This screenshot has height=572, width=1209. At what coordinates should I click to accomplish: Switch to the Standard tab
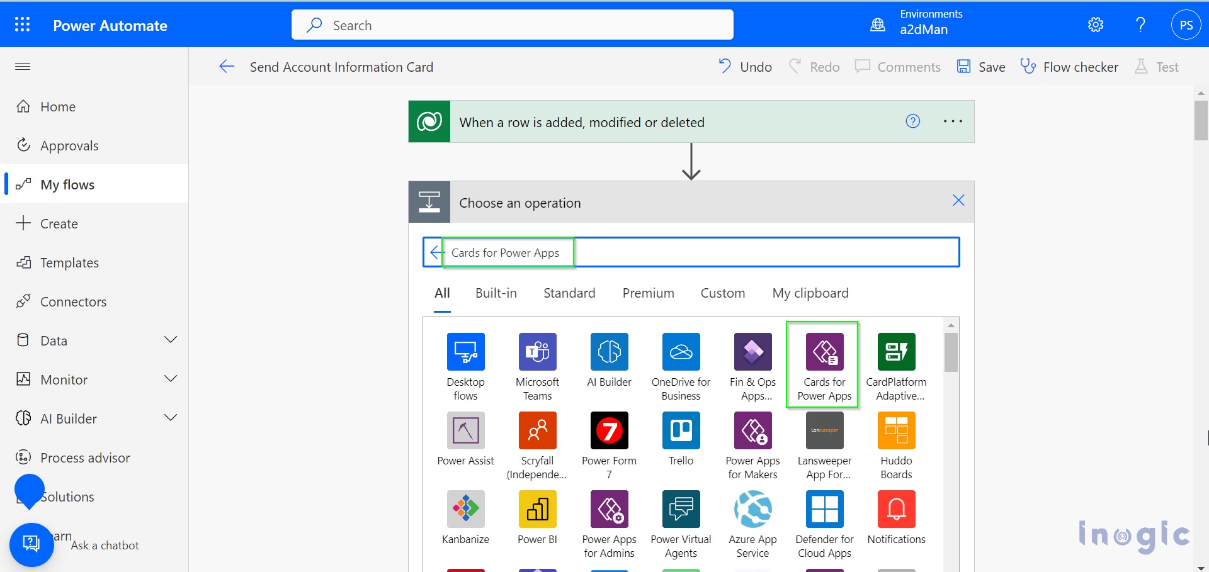point(569,293)
